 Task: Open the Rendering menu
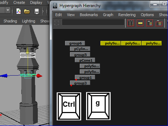point(127,15)
